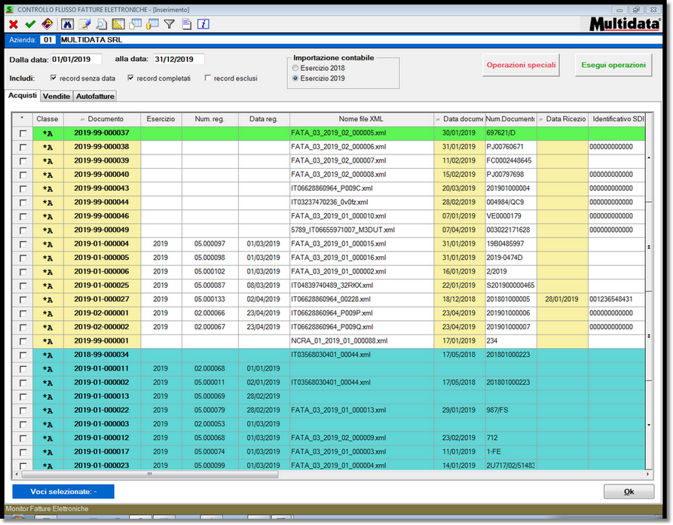
Task: Click the horizontal scrollbar right arrow
Action: [647, 475]
